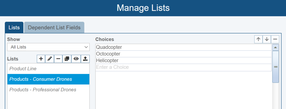The height and width of the screenshot is (109, 286).
Task: Click the Enter a Choice input field
Action: coord(183,67)
